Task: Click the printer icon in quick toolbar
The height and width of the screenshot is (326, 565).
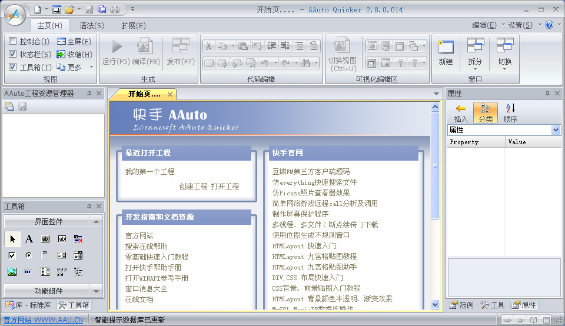Action: click(x=115, y=9)
